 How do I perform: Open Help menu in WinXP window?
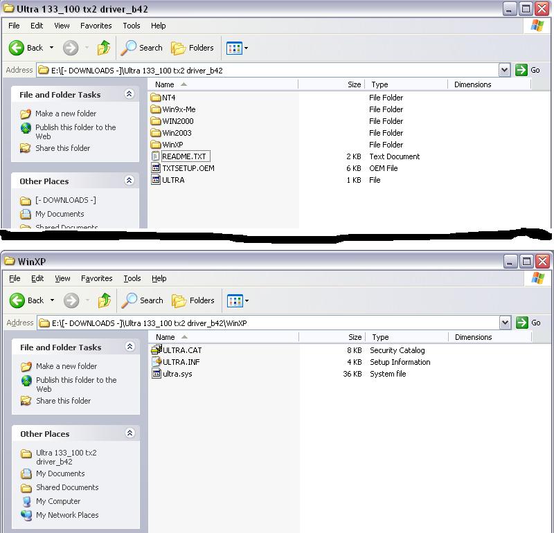(159, 278)
